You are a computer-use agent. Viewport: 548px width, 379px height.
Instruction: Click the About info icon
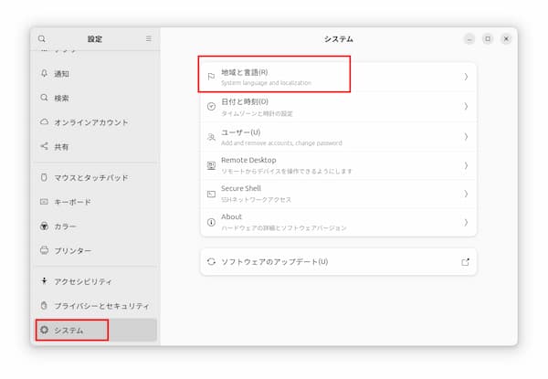click(211, 222)
